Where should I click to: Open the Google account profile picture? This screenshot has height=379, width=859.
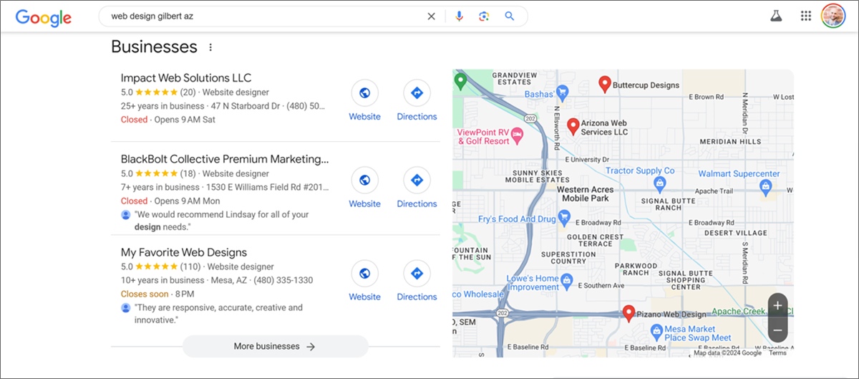(833, 16)
